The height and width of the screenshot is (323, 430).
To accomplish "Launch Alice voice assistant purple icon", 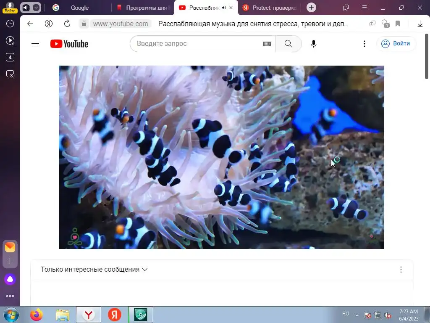I will point(10,279).
